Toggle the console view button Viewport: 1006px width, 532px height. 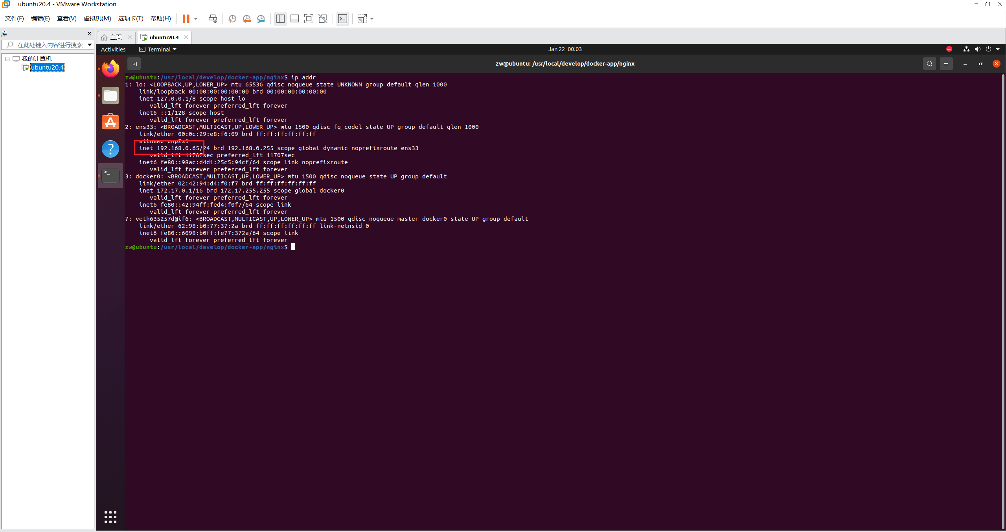[343, 18]
